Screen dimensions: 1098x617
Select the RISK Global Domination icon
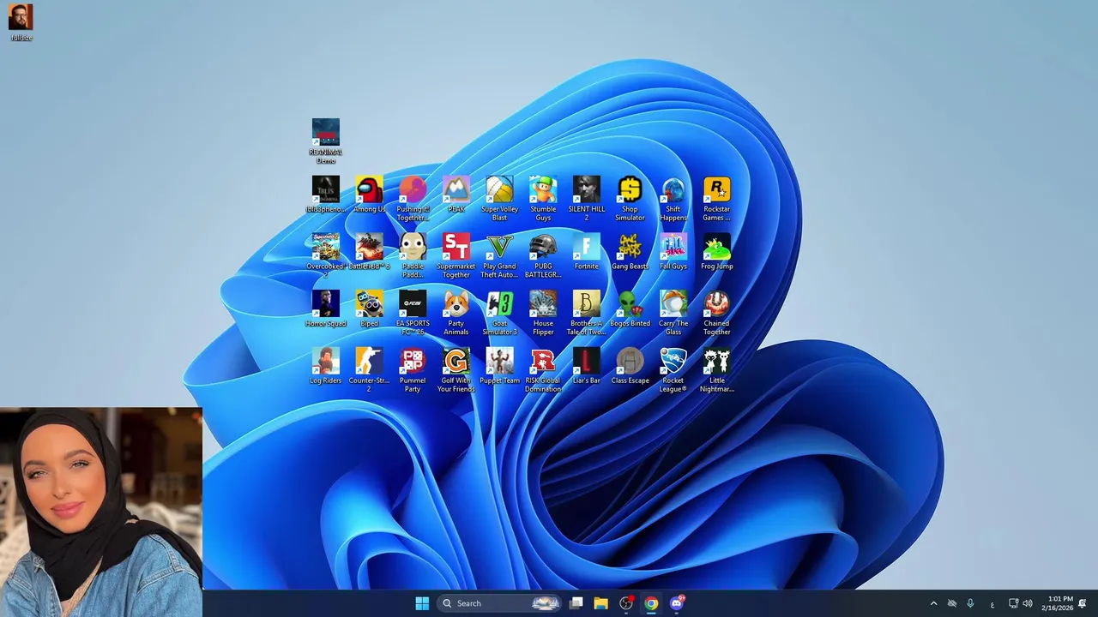(543, 370)
